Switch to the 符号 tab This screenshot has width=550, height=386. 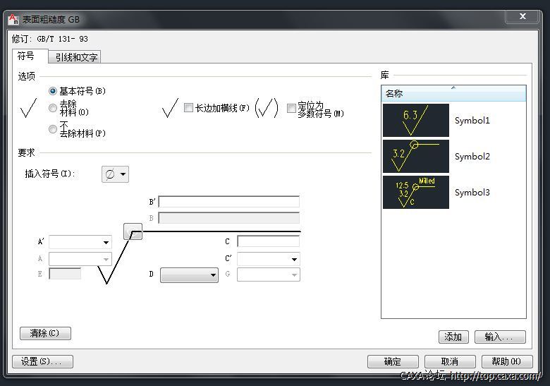point(26,56)
